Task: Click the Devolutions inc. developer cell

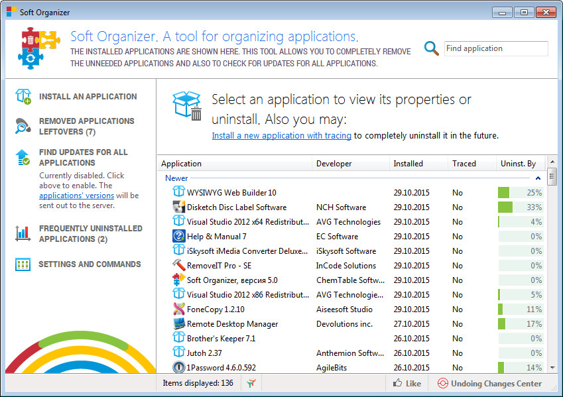Action: pyautogui.click(x=344, y=324)
